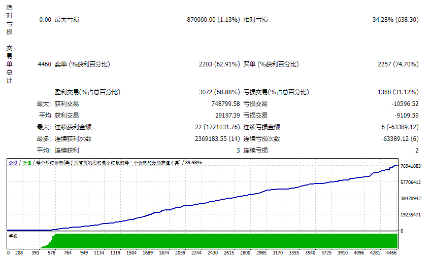Click the x-axis tick '4281'
This screenshot has width=431, height=259.
coord(375,253)
